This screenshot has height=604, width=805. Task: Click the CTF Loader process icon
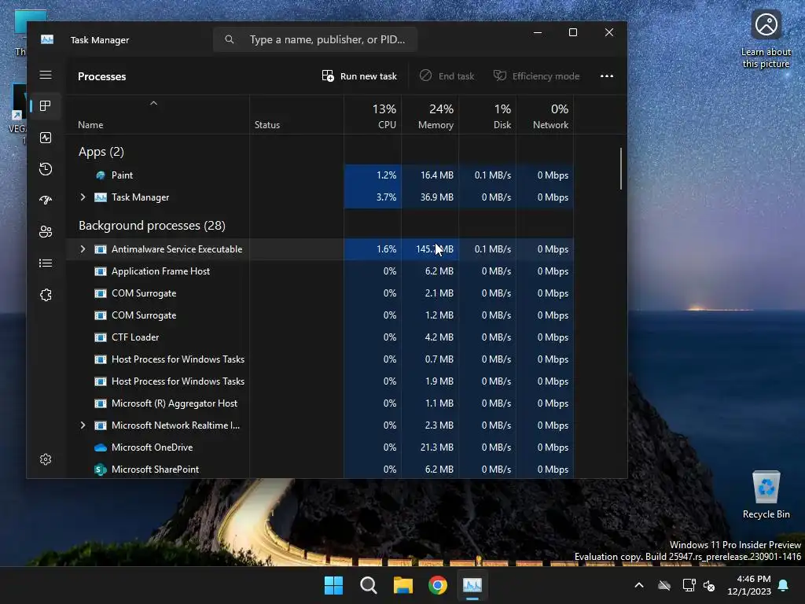click(x=101, y=337)
